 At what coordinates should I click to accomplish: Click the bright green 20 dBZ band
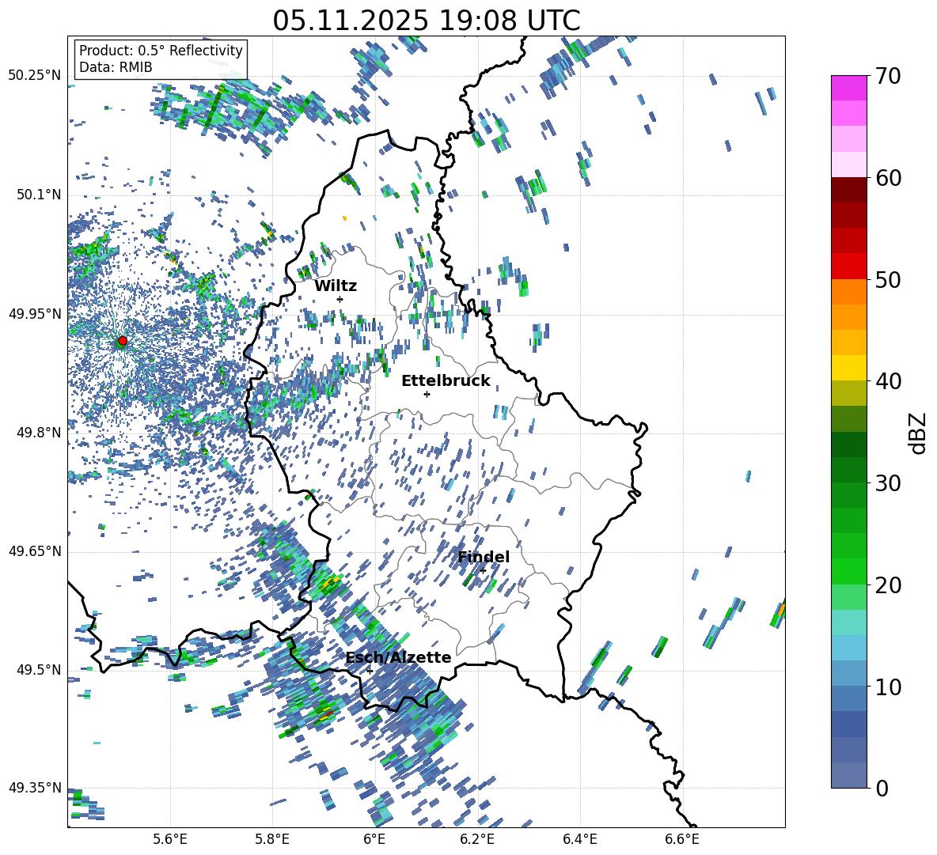(848, 571)
